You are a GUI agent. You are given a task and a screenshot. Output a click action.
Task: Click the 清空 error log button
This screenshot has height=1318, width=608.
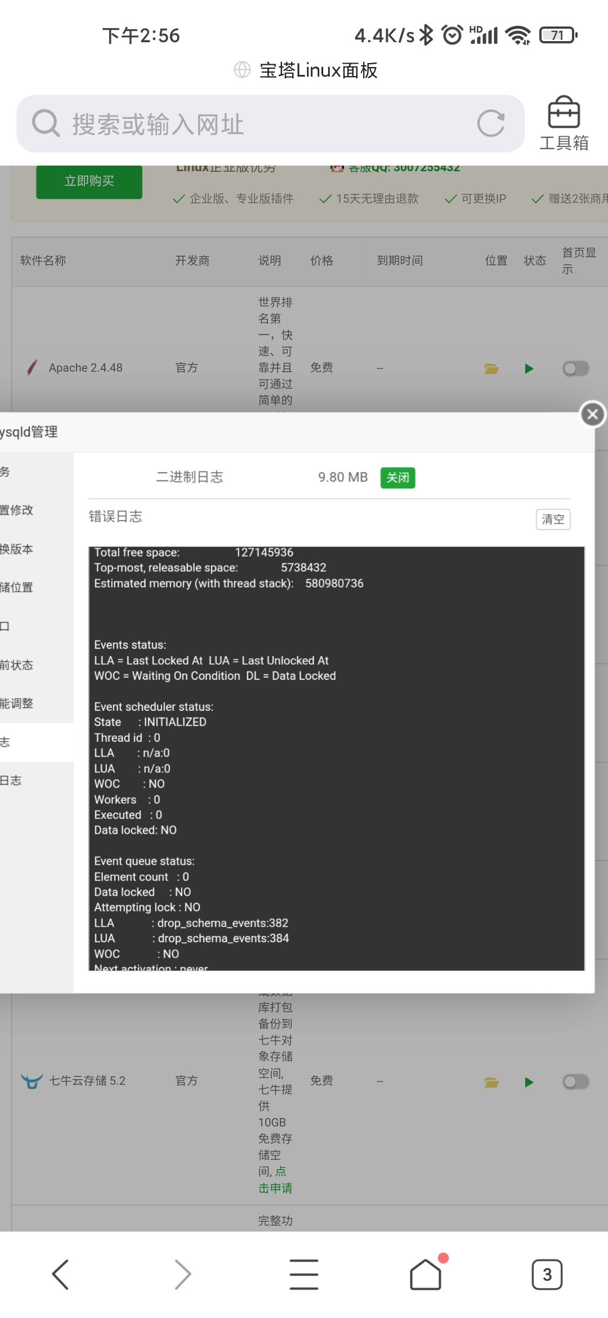click(x=553, y=519)
